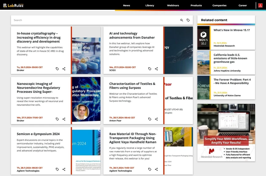Viewport: 266px width, 176px height.
Task: Click the Mestrelab NMR Workflows advertisement
Action: [226, 133]
